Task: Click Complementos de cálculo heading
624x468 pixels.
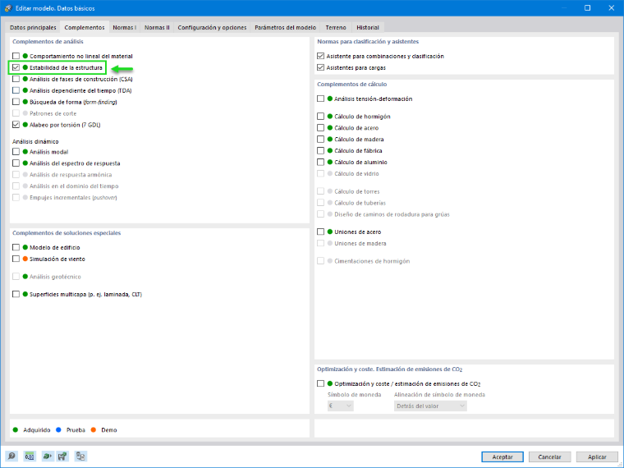Action: [351, 85]
